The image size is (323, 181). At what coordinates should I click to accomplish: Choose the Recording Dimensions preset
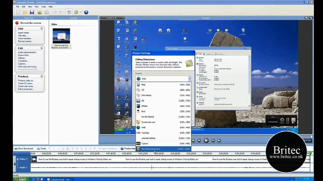click(x=164, y=149)
